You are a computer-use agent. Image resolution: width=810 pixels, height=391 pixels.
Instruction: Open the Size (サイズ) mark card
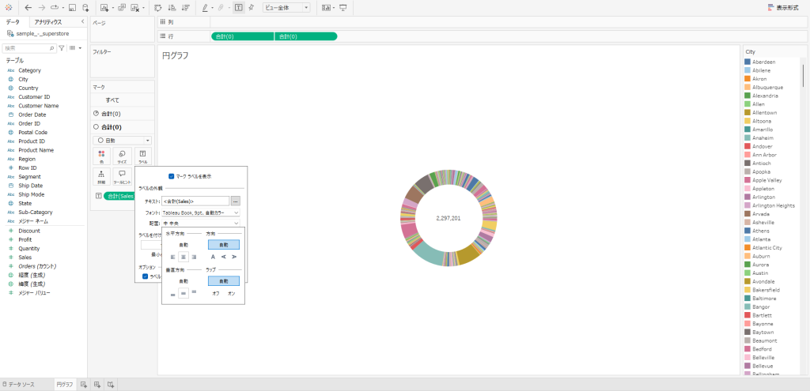tap(122, 156)
